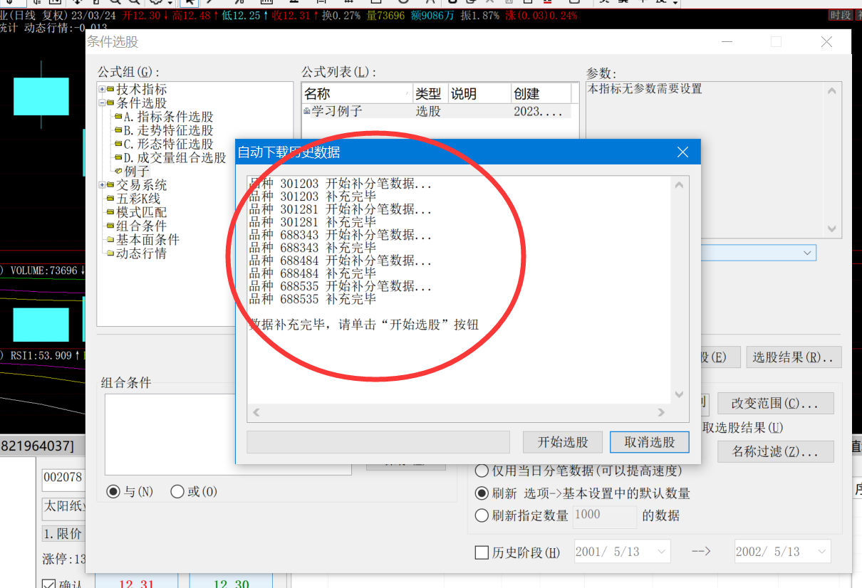Image resolution: width=862 pixels, height=588 pixels.
Task: Sort formula list by 名称 column
Action: 357,94
